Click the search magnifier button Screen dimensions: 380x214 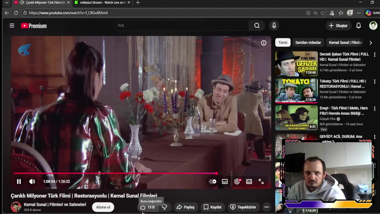pyautogui.click(x=257, y=26)
